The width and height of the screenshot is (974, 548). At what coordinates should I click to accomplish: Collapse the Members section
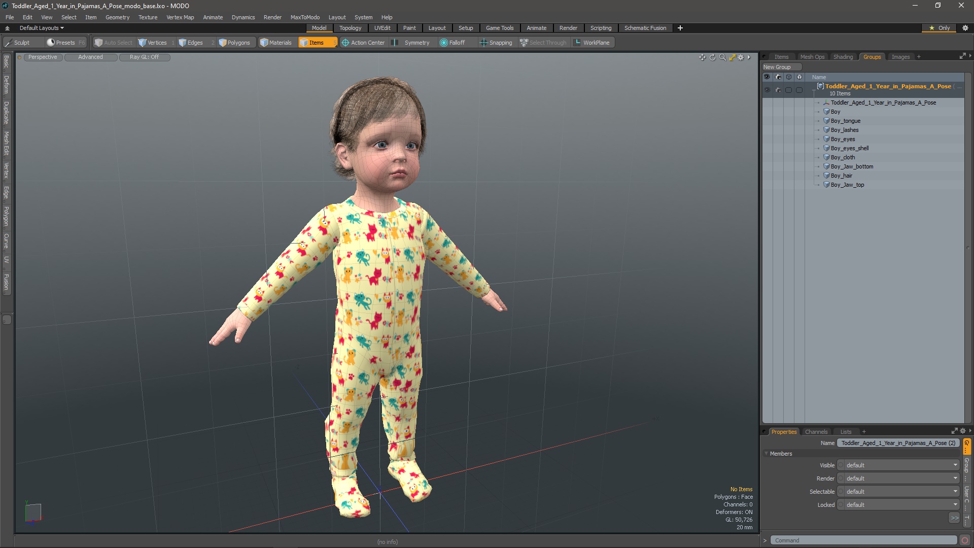pyautogui.click(x=766, y=454)
